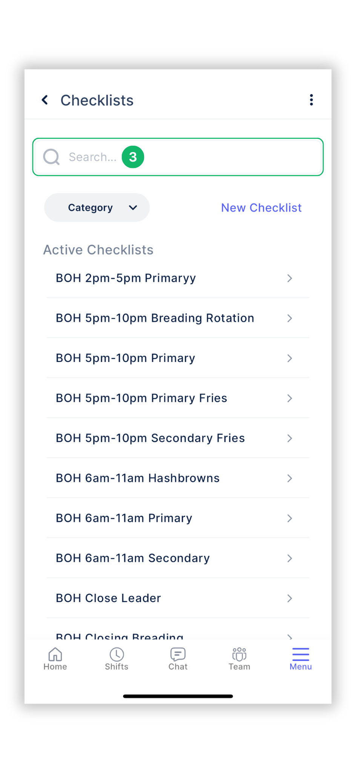The image size is (356, 773).
Task: Tap the search magnifier icon
Action: point(51,157)
